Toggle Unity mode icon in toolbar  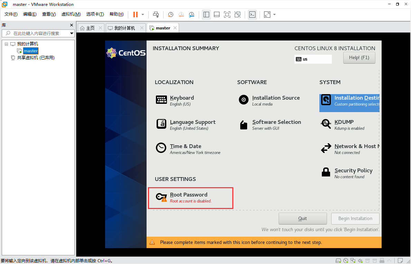(237, 15)
